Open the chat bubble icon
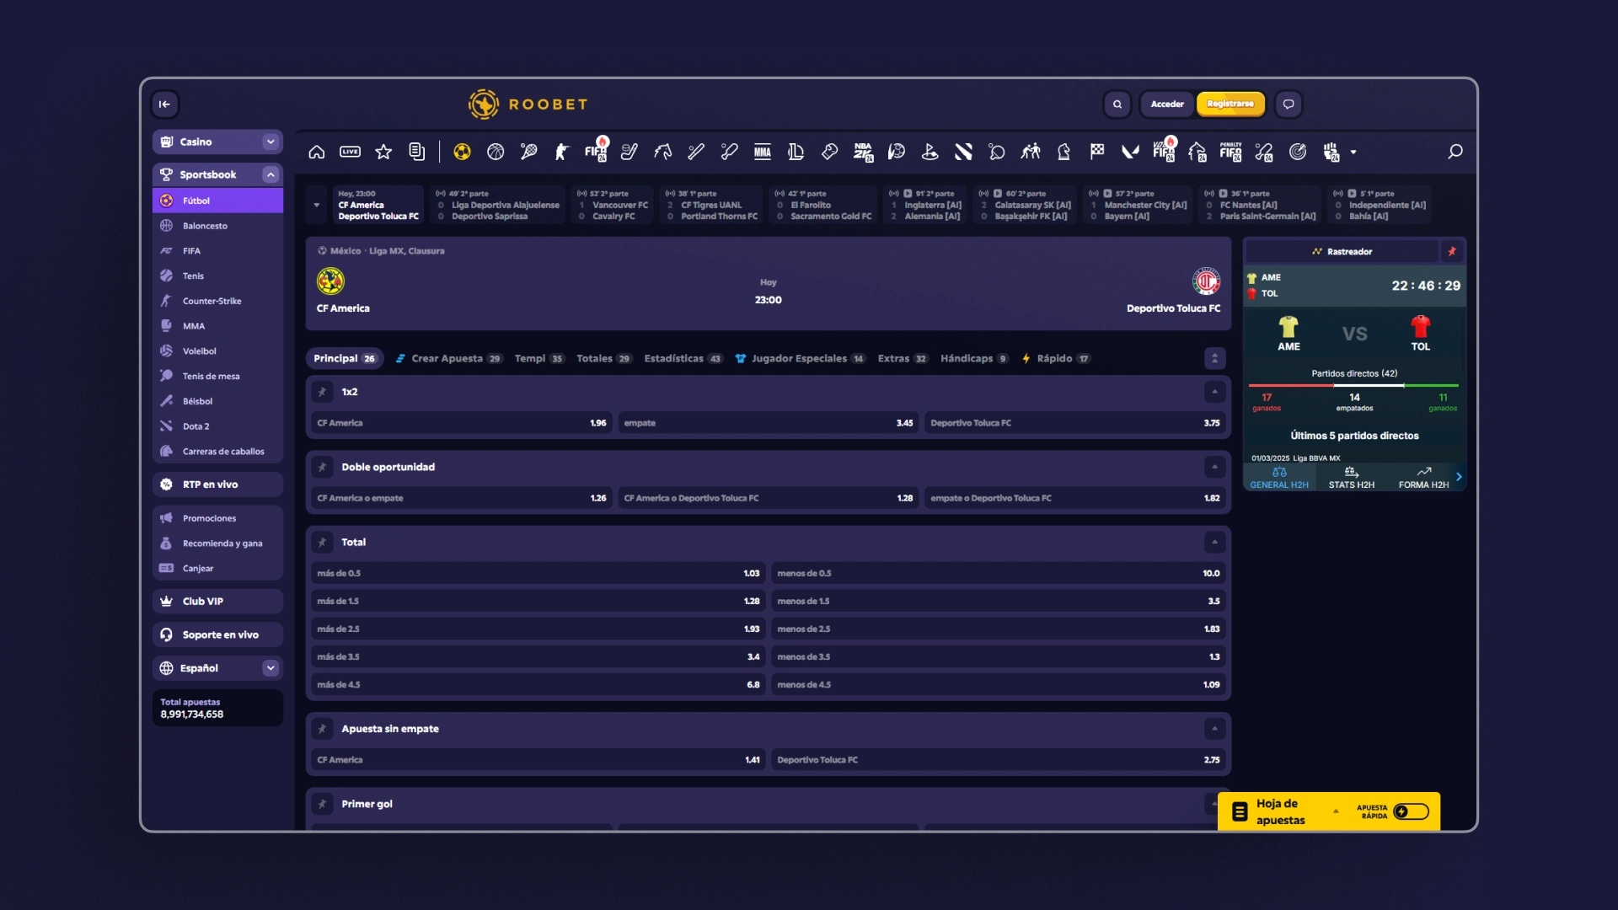 tap(1289, 104)
